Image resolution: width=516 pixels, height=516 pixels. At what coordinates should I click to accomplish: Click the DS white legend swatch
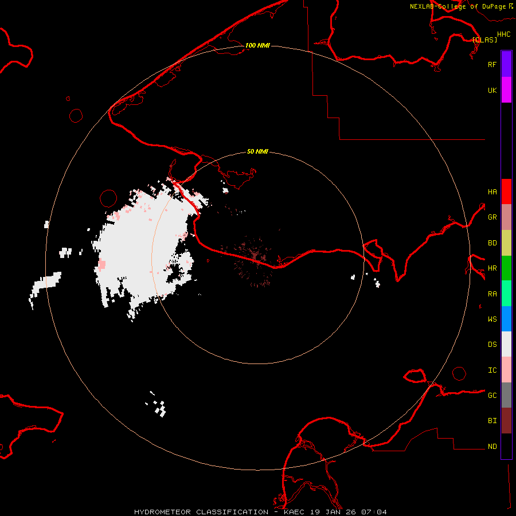pyautogui.click(x=506, y=344)
